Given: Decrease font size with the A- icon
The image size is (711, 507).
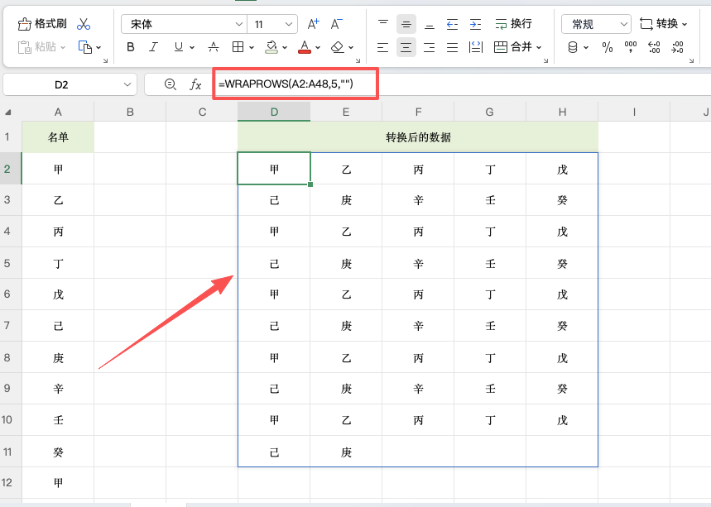Looking at the screenshot, I should [336, 24].
